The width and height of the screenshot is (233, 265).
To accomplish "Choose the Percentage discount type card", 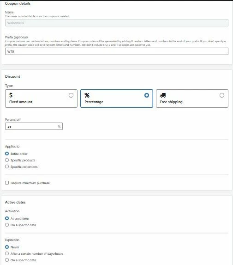I will coord(117,99).
